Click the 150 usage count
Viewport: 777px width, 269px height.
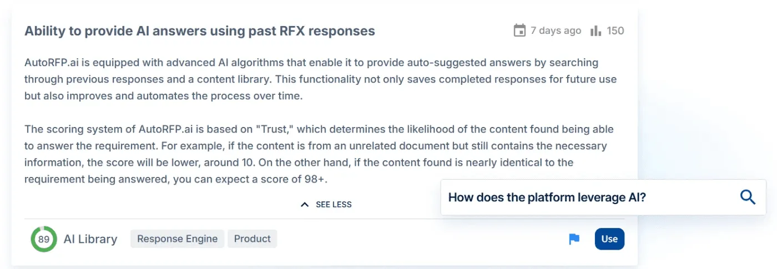click(x=615, y=31)
